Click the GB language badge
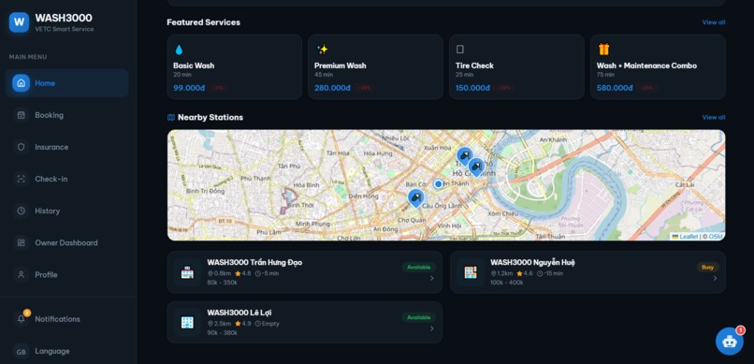The image size is (754, 364). click(22, 352)
